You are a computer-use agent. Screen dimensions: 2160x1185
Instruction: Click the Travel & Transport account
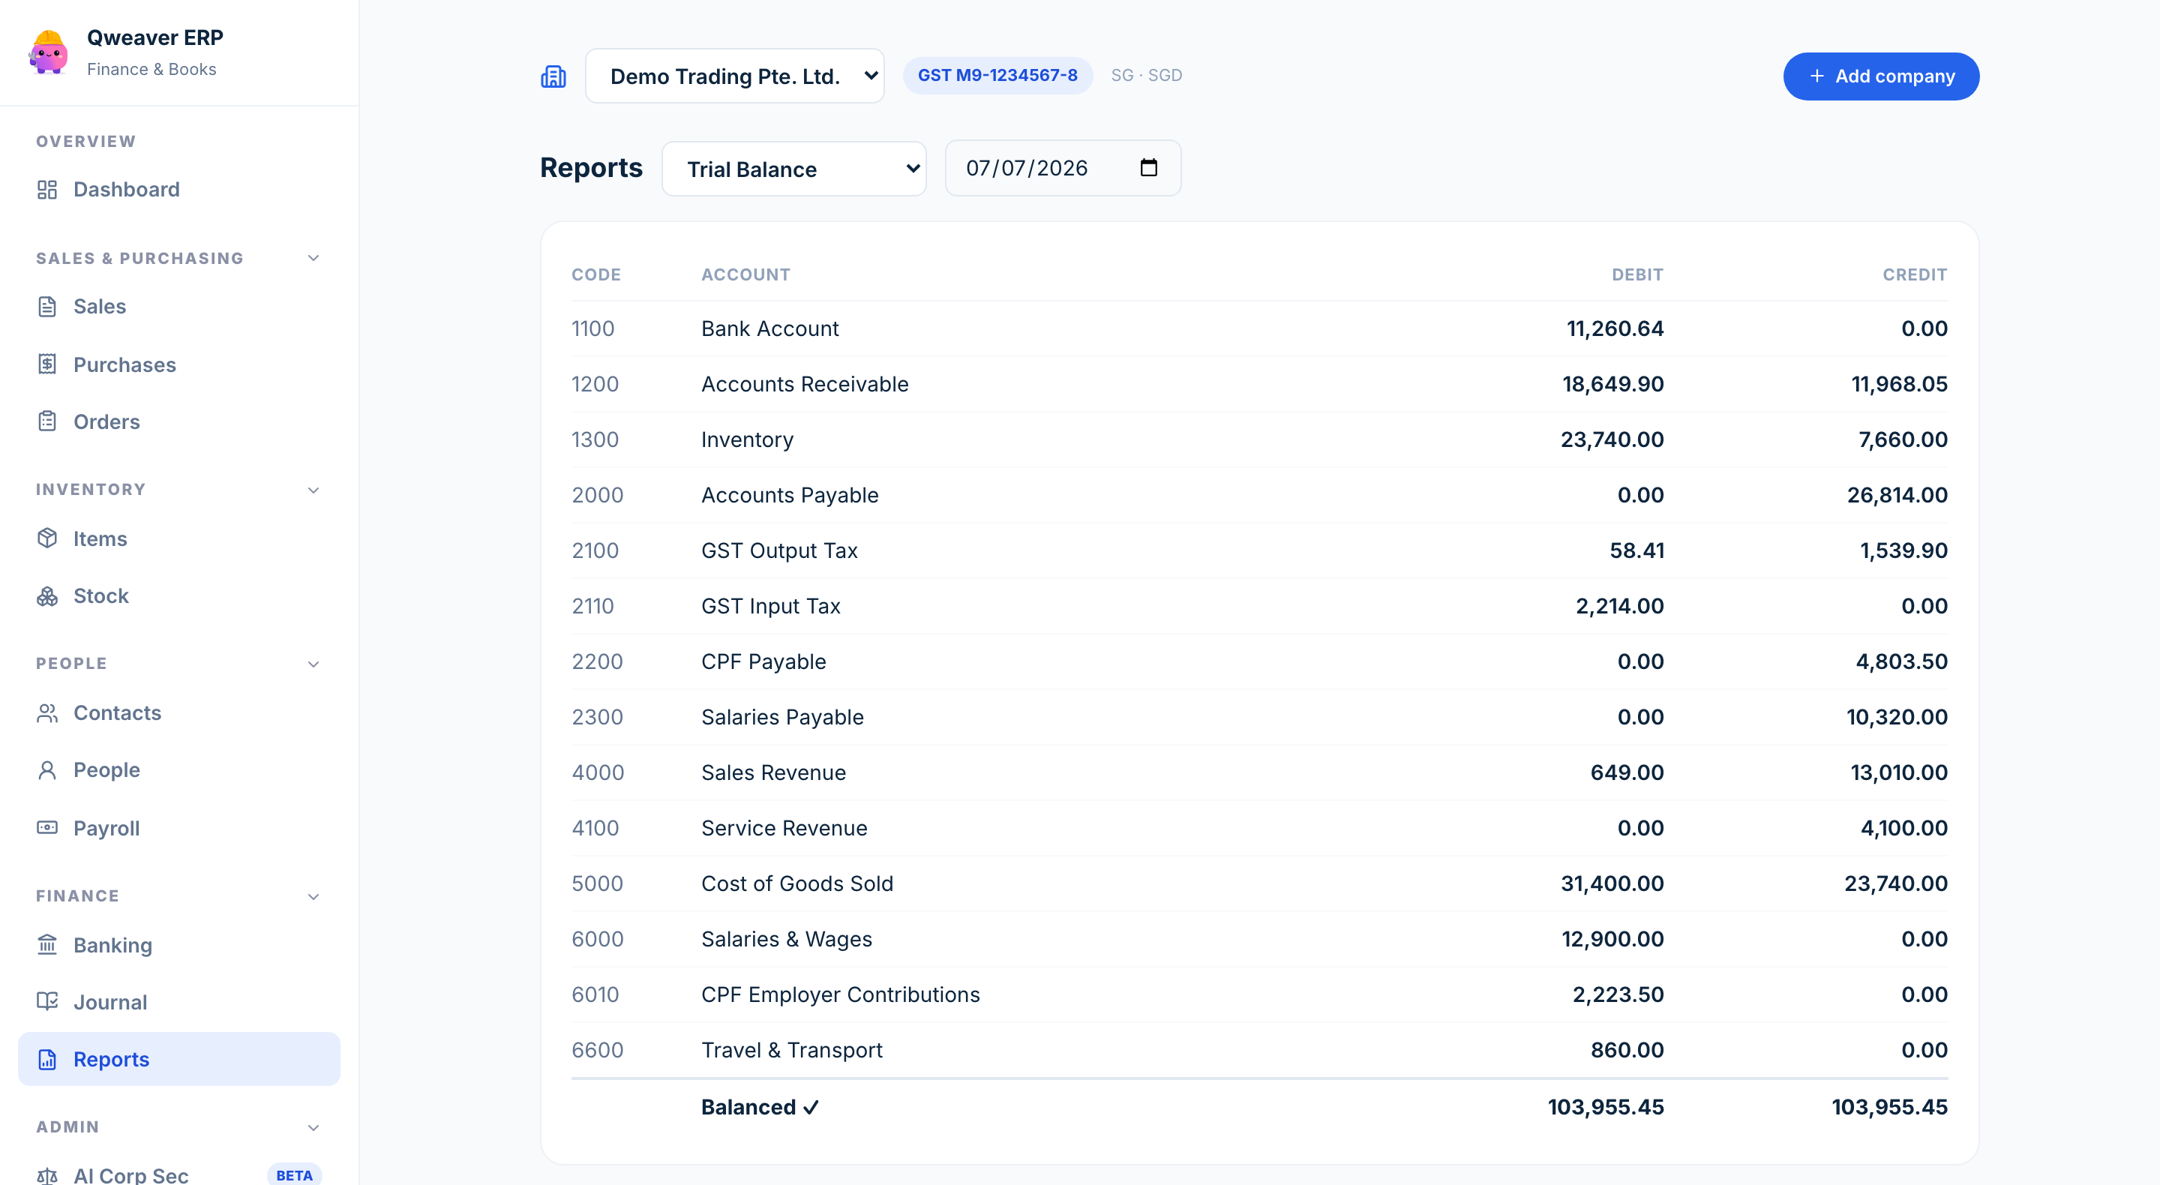pos(791,1050)
